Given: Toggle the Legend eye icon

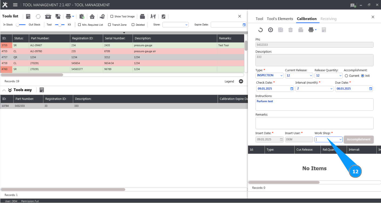Looking at the screenshot, I should tap(241, 81).
